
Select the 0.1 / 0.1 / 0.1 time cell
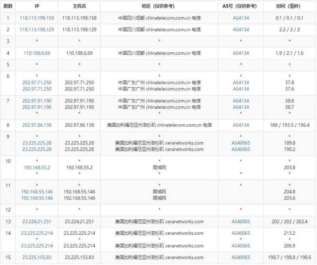pos(290,18)
